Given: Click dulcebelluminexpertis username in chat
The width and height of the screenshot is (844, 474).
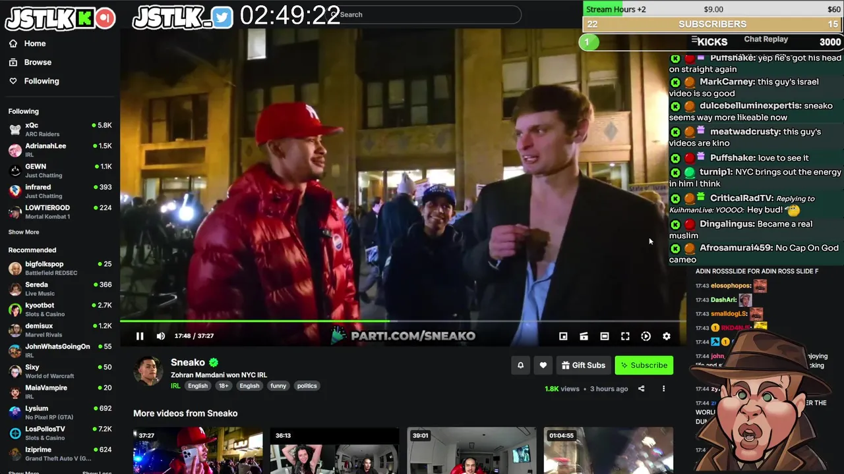Looking at the screenshot, I should click(x=751, y=105).
